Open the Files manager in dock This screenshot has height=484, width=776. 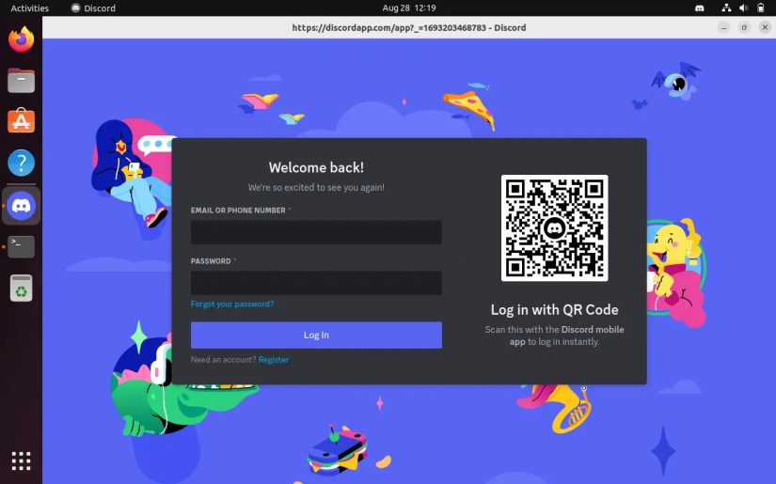(x=22, y=81)
